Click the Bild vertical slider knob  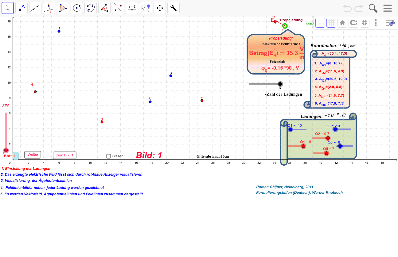[x=6, y=150]
